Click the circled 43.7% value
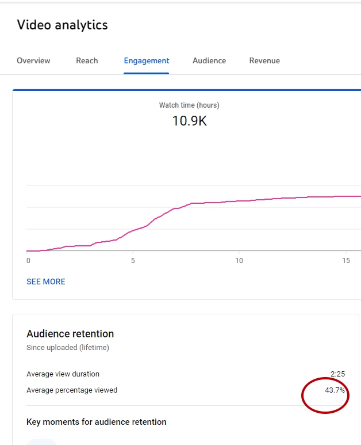361x445 pixels. click(335, 390)
